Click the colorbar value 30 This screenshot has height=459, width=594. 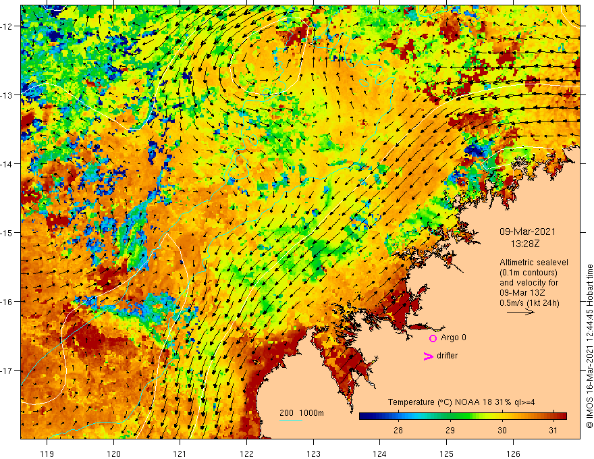pos(502,431)
